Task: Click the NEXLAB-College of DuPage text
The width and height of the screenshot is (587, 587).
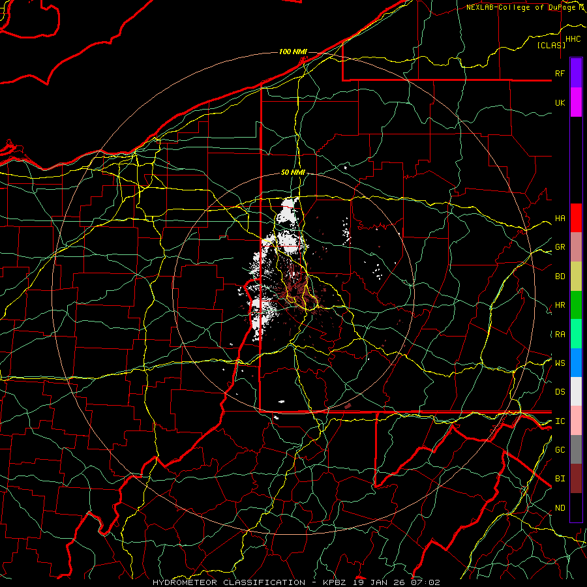Action: click(x=520, y=7)
